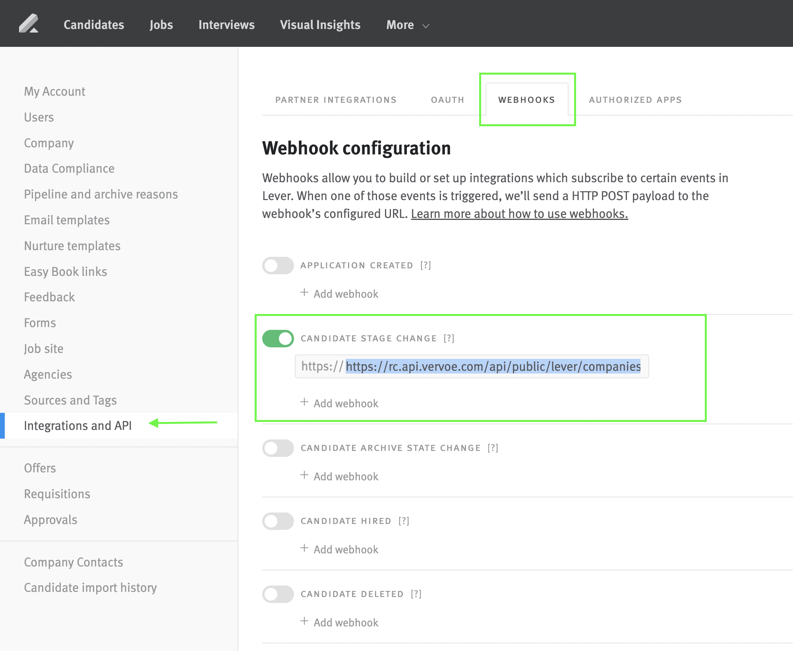Go to Users settings
793x651 pixels.
[x=39, y=117]
